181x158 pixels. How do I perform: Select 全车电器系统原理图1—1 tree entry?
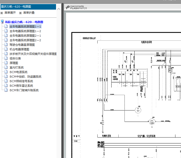coord(25,27)
